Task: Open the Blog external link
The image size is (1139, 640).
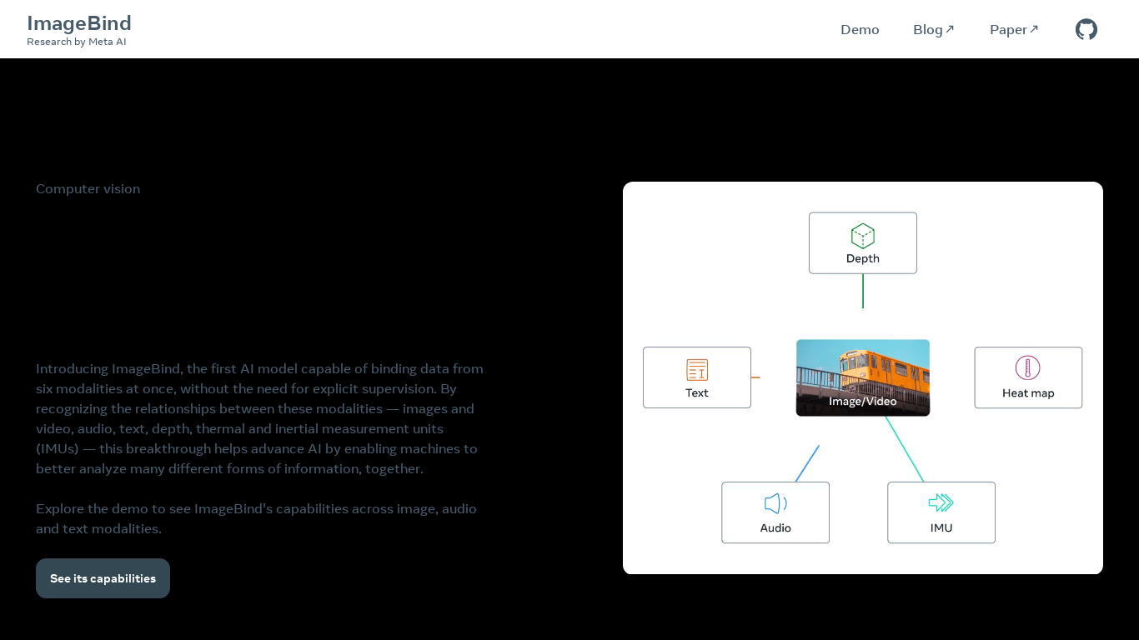Action: (x=934, y=30)
